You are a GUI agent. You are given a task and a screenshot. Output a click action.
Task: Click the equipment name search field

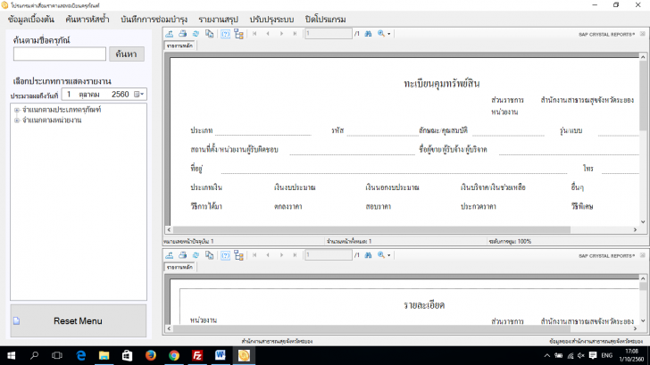(60, 54)
